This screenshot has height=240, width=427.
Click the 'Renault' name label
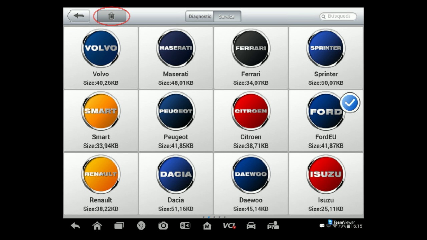click(x=101, y=200)
